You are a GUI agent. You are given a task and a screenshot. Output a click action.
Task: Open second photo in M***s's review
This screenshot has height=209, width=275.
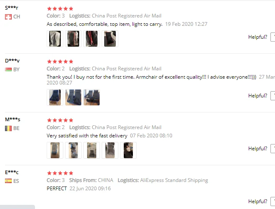73,150
